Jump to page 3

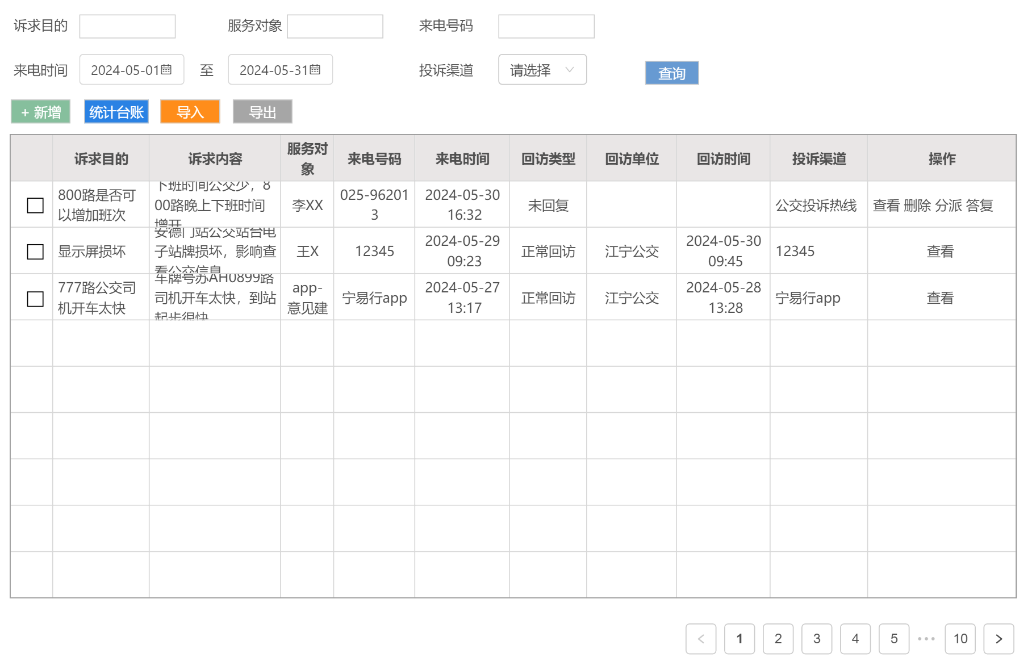817,639
